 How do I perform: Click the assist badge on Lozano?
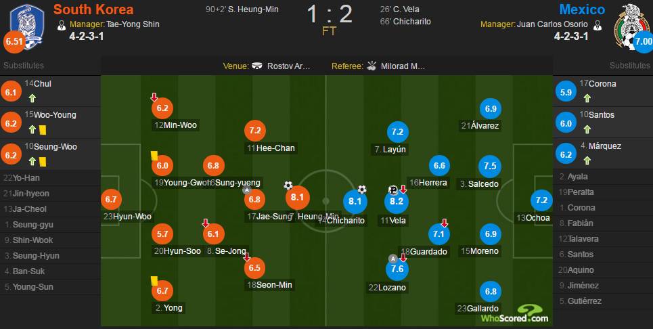click(x=392, y=258)
